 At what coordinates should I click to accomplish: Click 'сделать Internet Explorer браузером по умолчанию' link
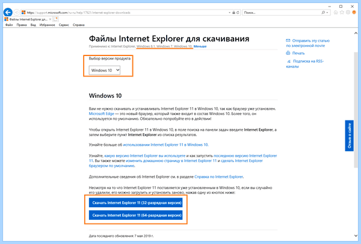[x=242, y=161]
